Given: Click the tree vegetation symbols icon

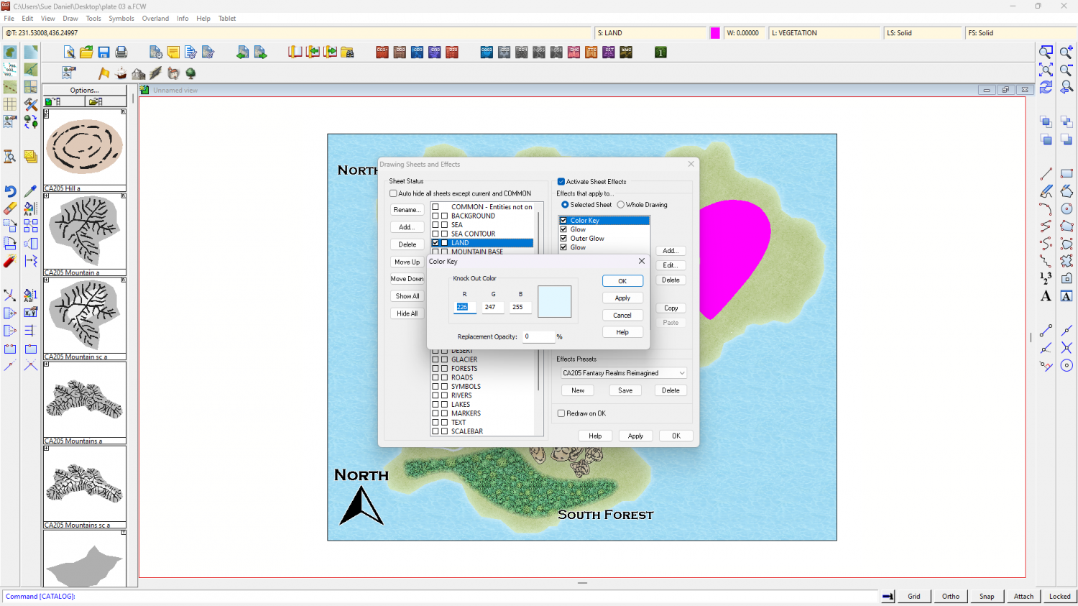Looking at the screenshot, I should coord(190,73).
